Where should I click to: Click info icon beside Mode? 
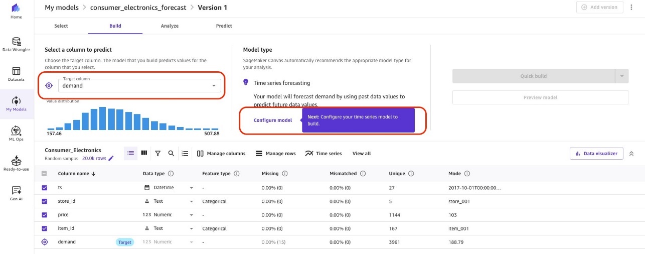coord(467,174)
